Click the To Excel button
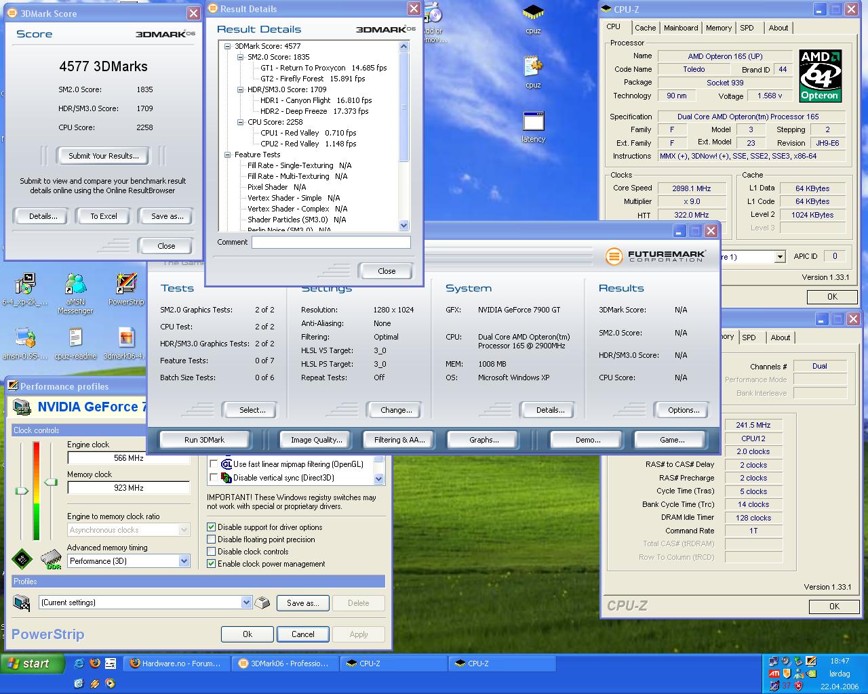Viewport: 868px width, 694px height. (104, 216)
